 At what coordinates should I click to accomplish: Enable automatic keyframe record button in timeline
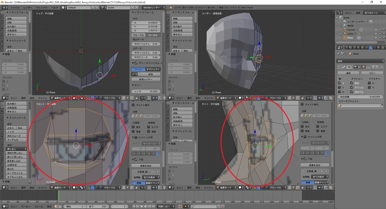[x=180, y=206]
